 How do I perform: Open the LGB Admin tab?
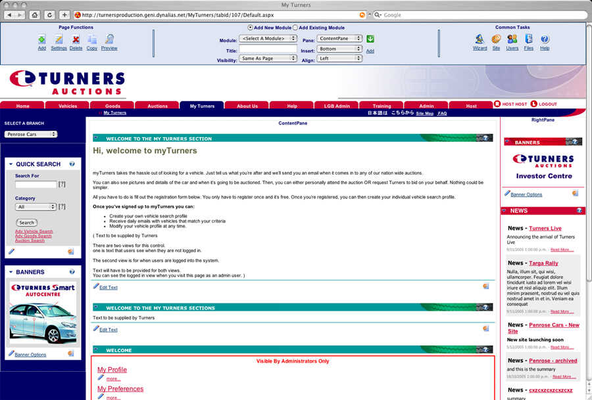(337, 106)
